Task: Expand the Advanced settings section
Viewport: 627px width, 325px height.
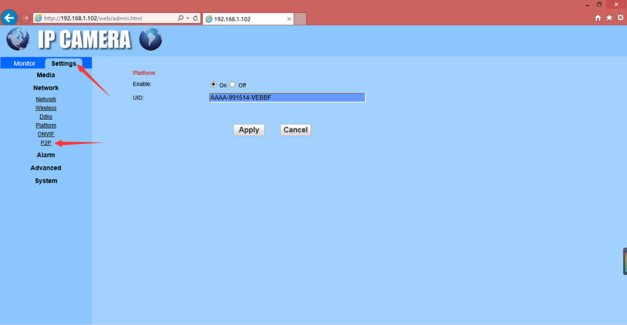Action: (46, 168)
